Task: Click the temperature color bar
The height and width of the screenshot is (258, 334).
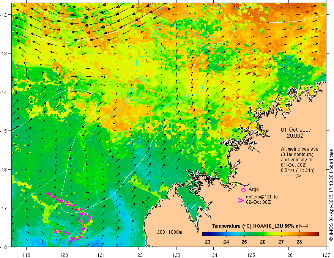Action: [x=260, y=234]
